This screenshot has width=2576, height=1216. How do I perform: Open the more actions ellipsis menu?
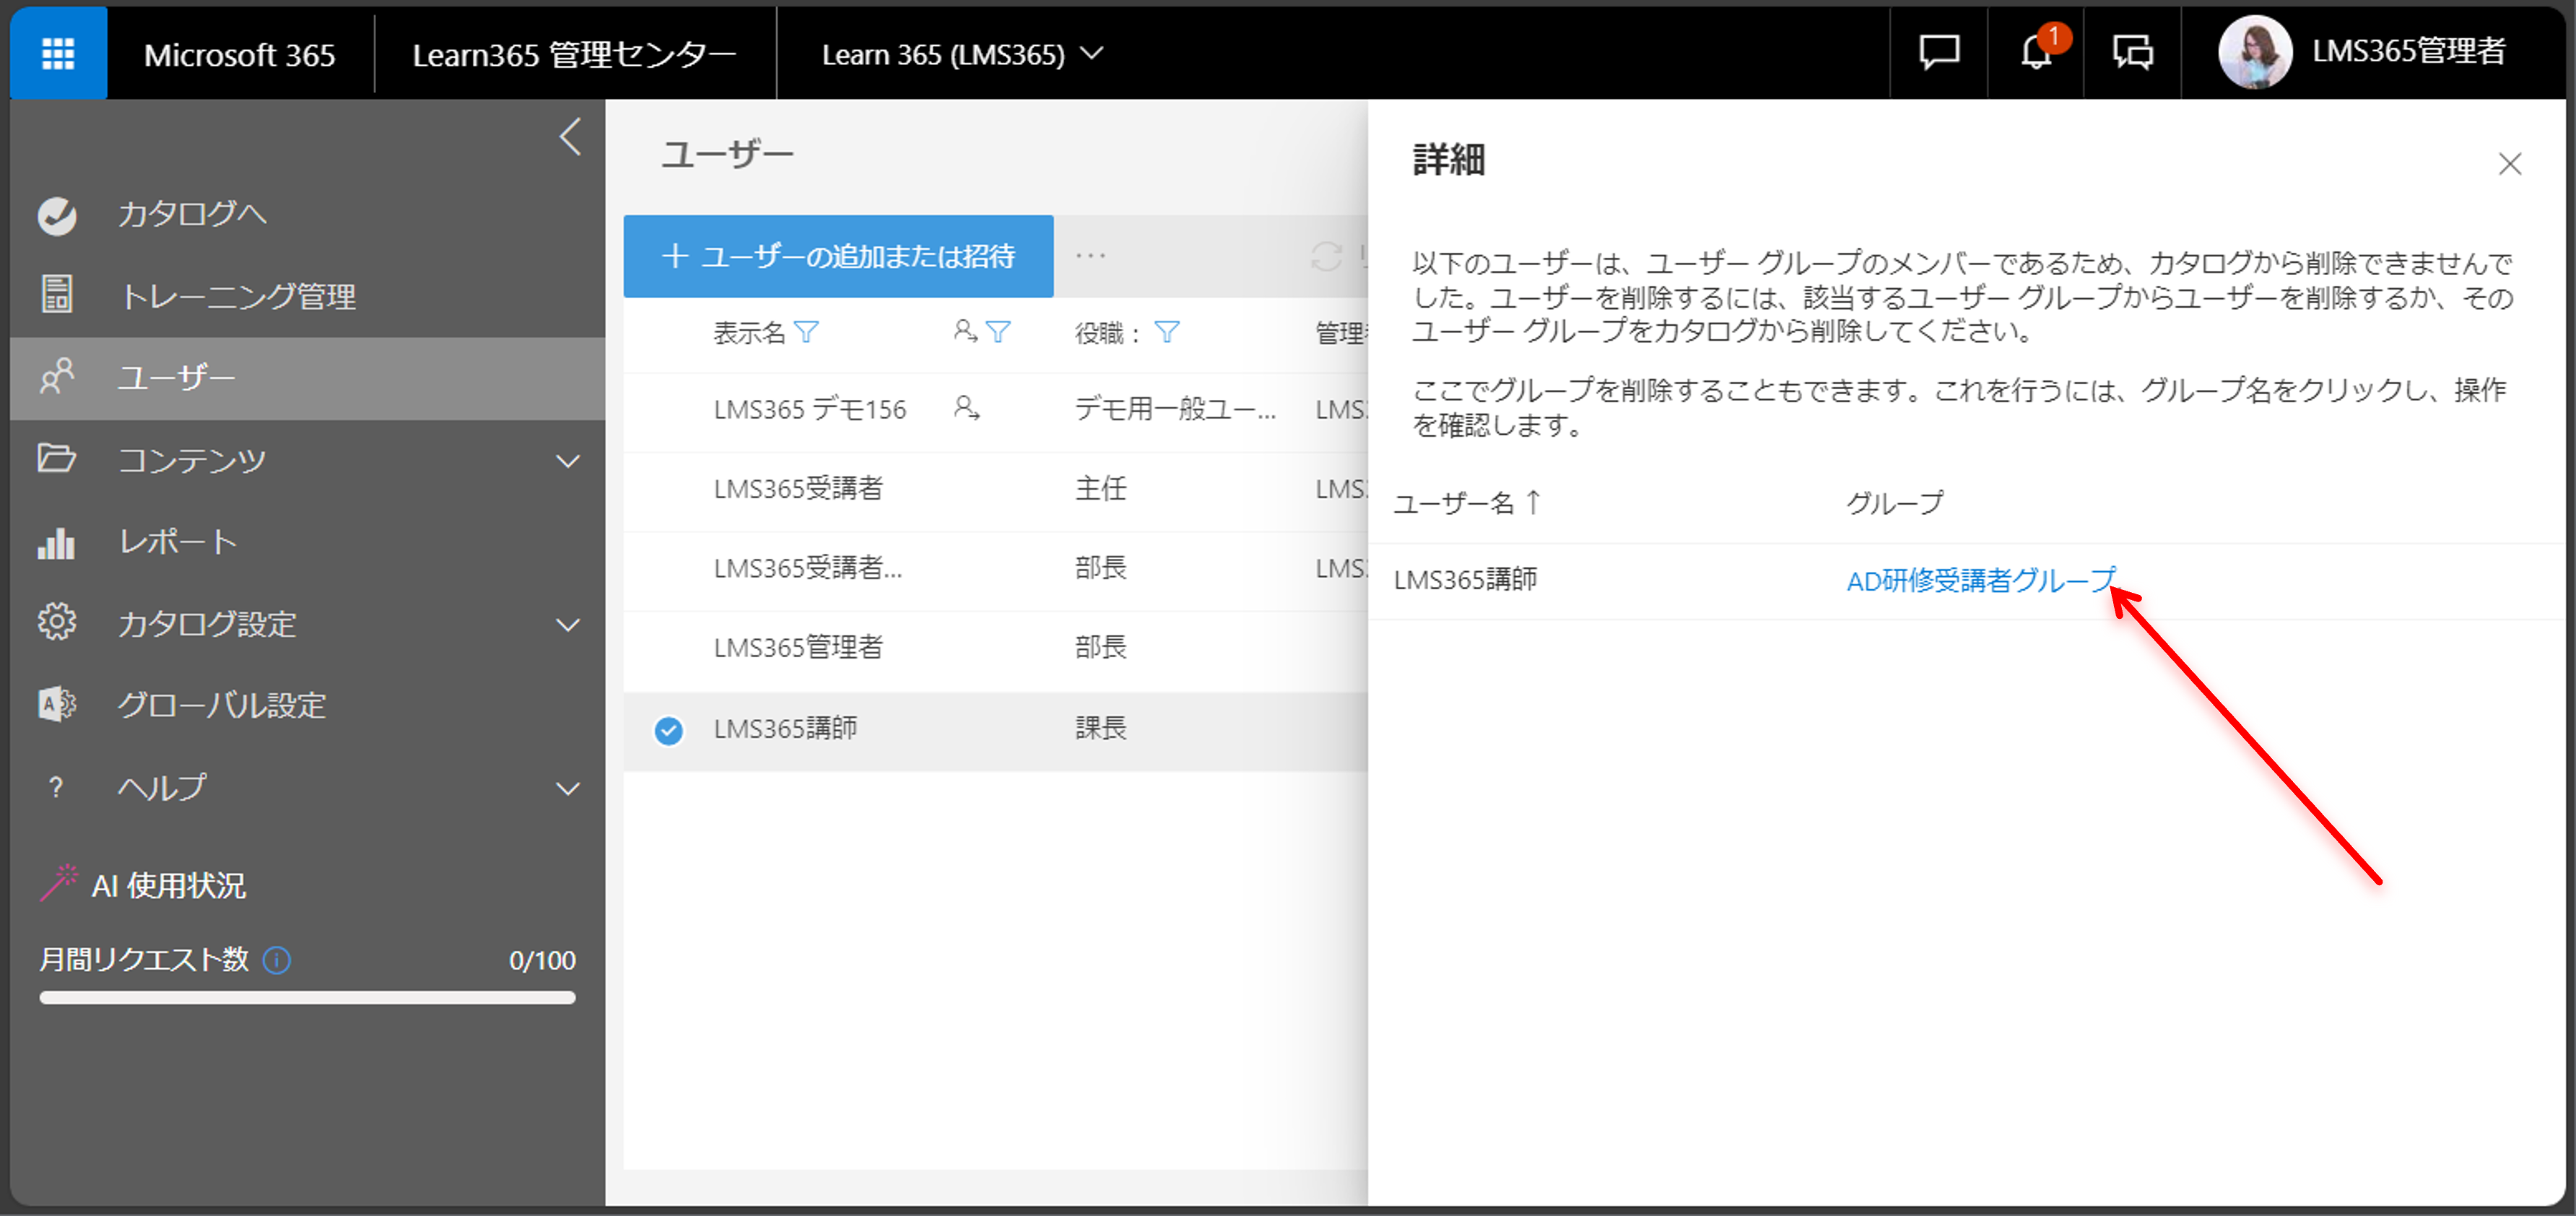pyautogui.click(x=1090, y=256)
